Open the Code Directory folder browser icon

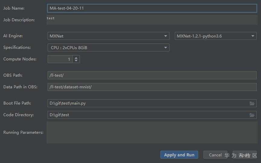tap(252, 115)
